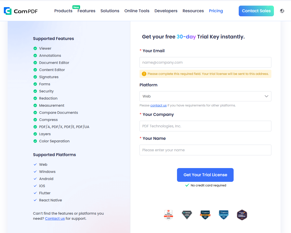
Task: Submit with Get Your Trial License
Action: [205, 175]
